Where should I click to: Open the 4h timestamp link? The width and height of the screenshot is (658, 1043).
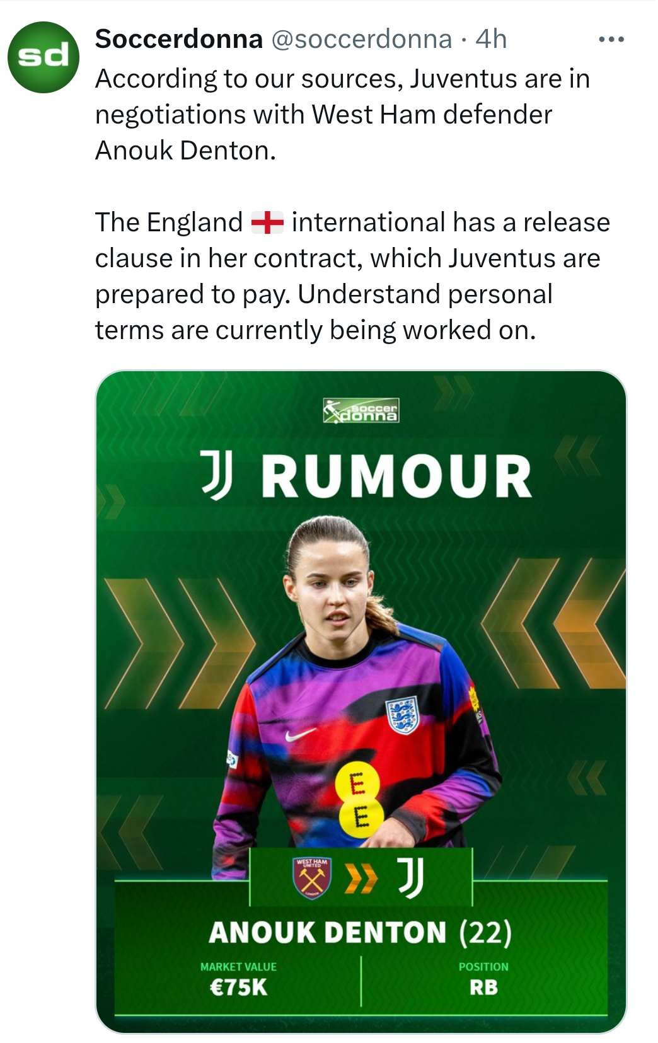click(491, 39)
